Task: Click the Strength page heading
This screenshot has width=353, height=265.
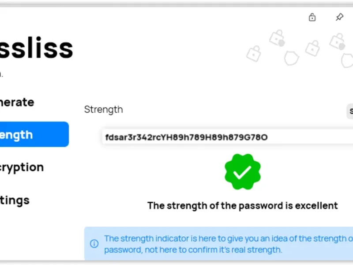Action: (104, 110)
